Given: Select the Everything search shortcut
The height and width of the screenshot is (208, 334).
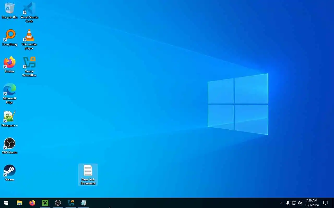Looking at the screenshot, I should [x=10, y=38].
